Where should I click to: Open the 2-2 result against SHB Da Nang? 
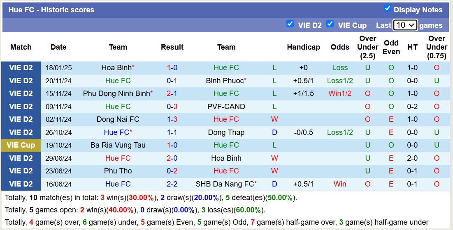click(172, 184)
